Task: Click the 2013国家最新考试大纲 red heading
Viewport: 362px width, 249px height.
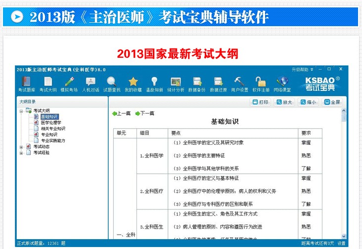Action: (x=178, y=54)
